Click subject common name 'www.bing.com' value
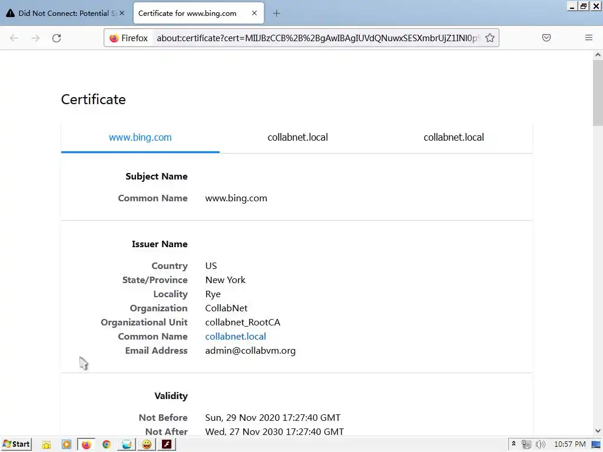This screenshot has width=603, height=452. click(236, 198)
